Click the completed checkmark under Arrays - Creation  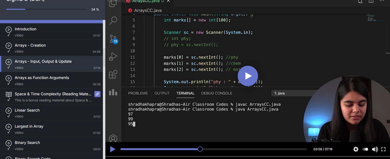[x=9, y=51]
